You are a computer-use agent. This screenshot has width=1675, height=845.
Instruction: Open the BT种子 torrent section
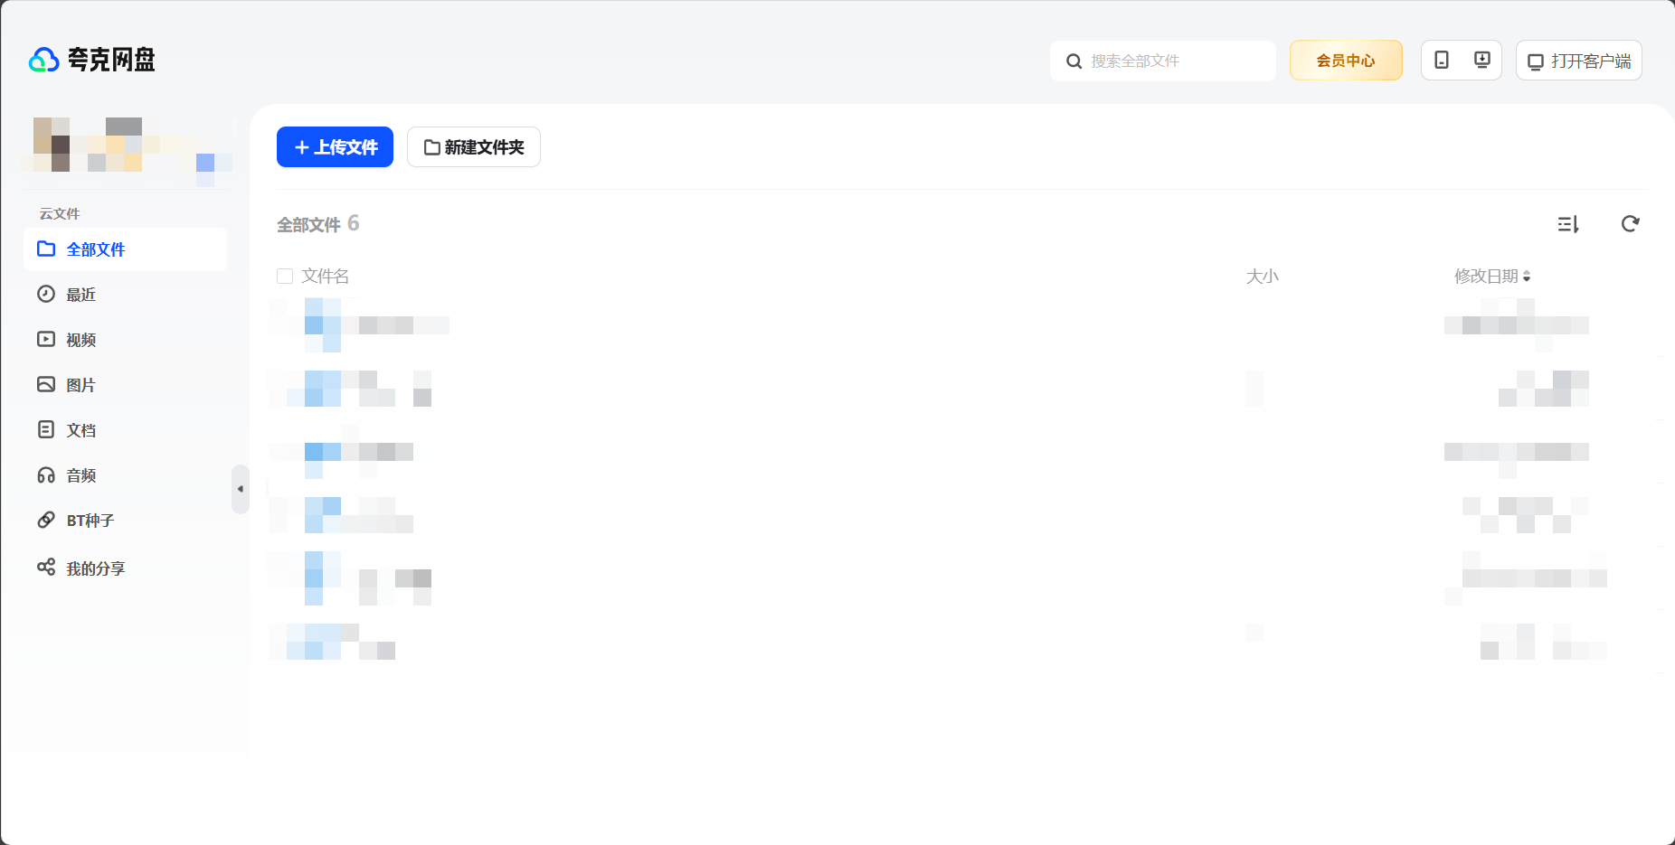(90, 521)
